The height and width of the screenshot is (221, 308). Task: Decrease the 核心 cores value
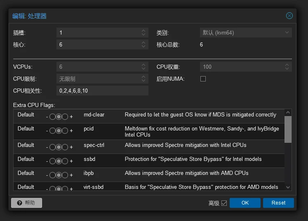coord(143,47)
